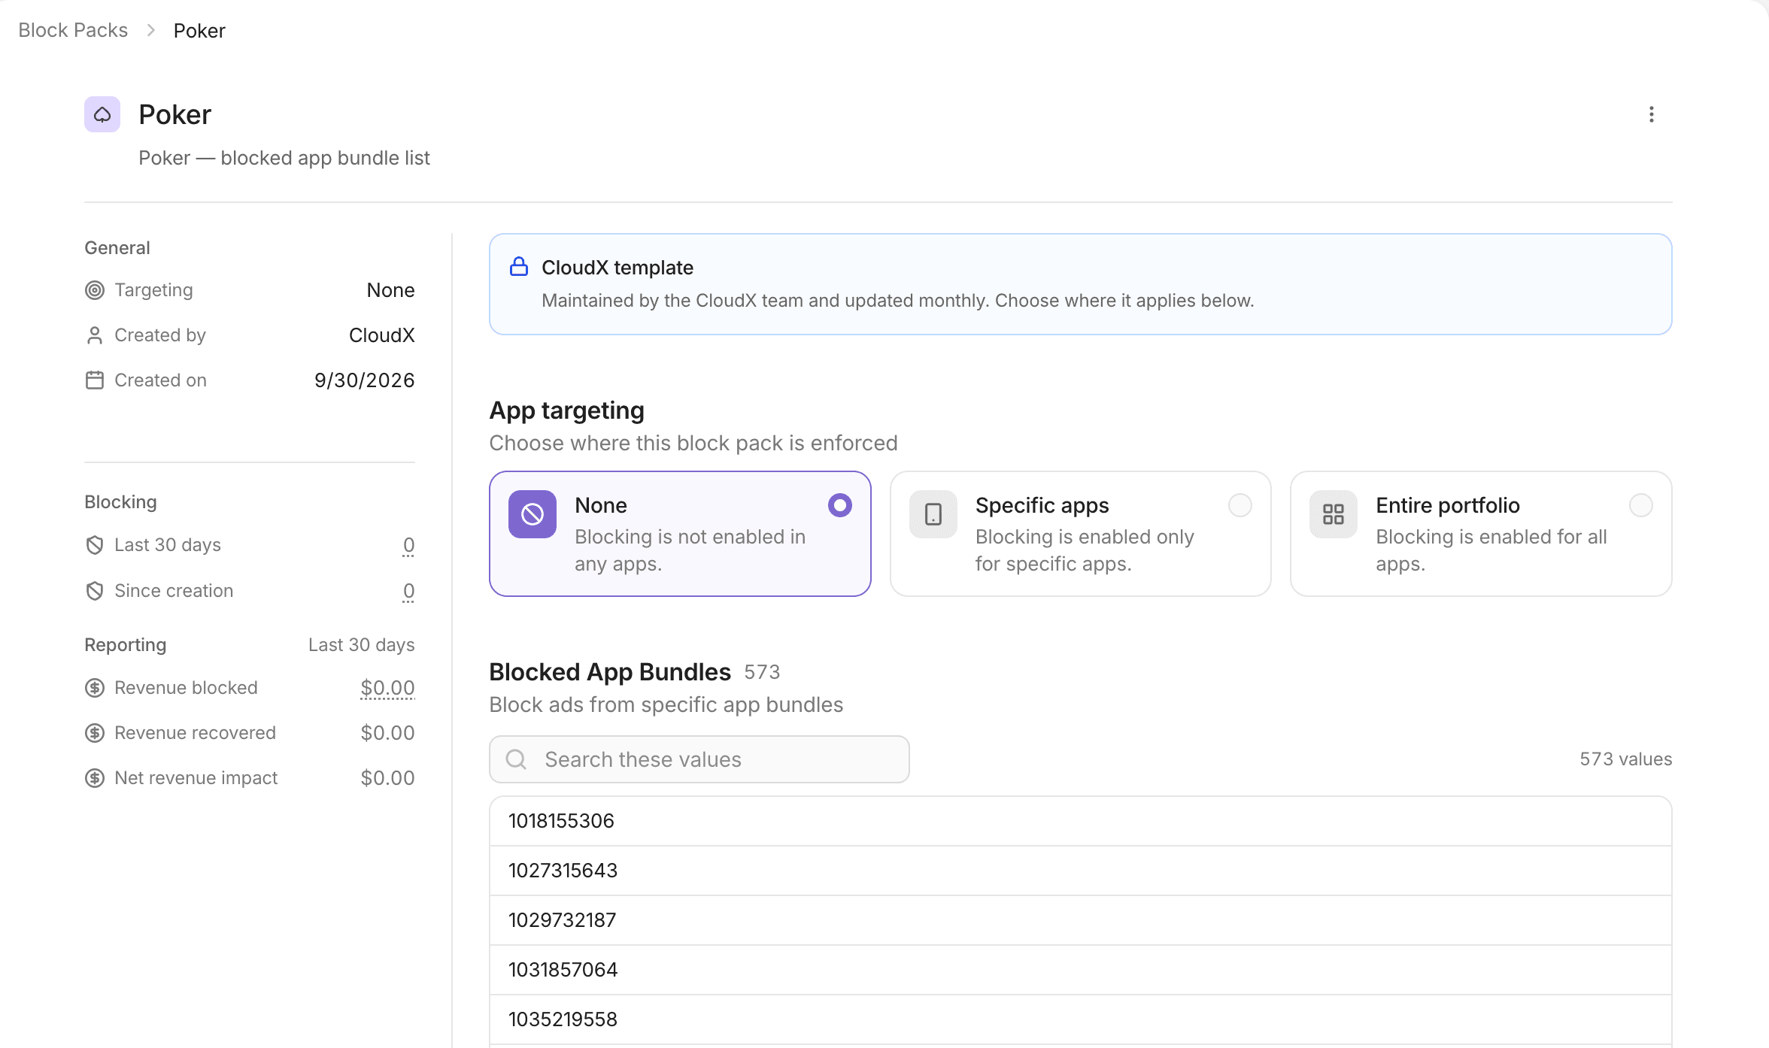
Task: Click the search magnifier icon
Action: pos(516,759)
